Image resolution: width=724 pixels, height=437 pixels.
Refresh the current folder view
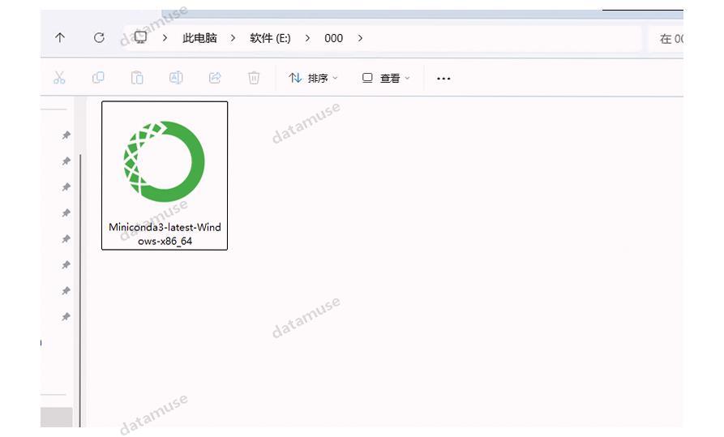tap(99, 37)
